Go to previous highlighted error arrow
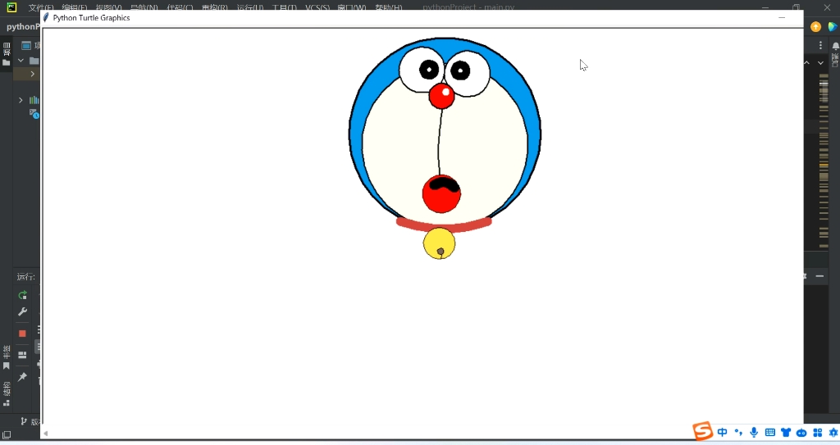 click(807, 62)
